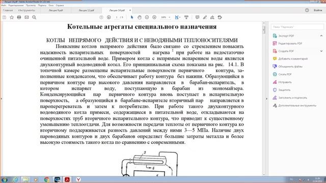Click the share stamp icon in toolbar
The height and width of the screenshot is (183, 326).
pyautogui.click(x=220, y=17)
